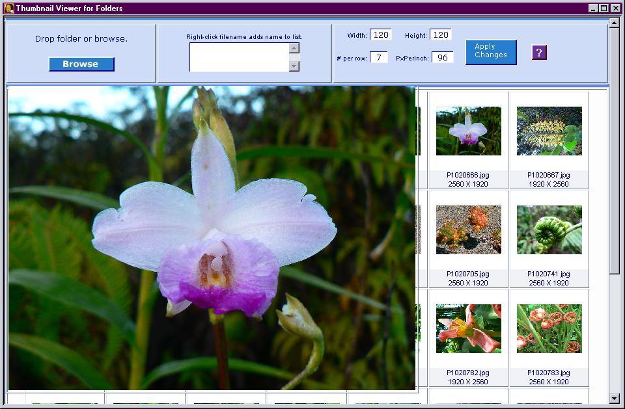
Task: Open the P1020666.jpg orchid thumbnail
Action: (x=468, y=131)
